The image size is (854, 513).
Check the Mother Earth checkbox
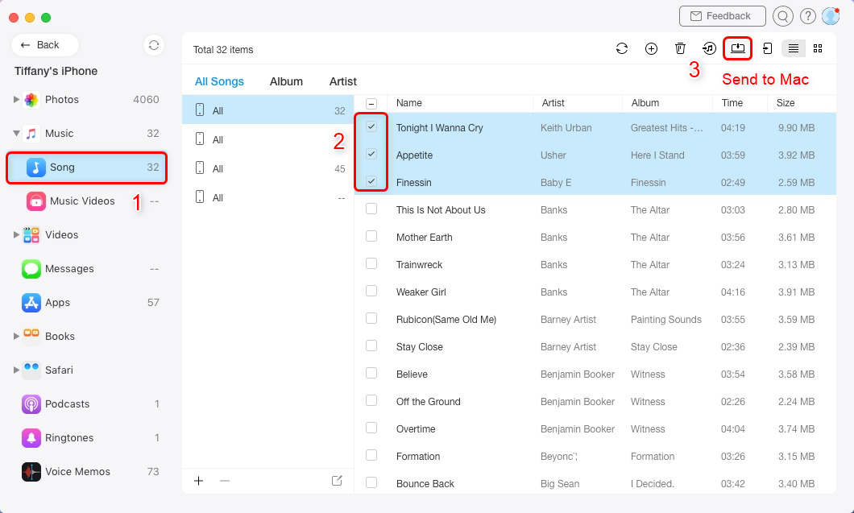click(371, 236)
